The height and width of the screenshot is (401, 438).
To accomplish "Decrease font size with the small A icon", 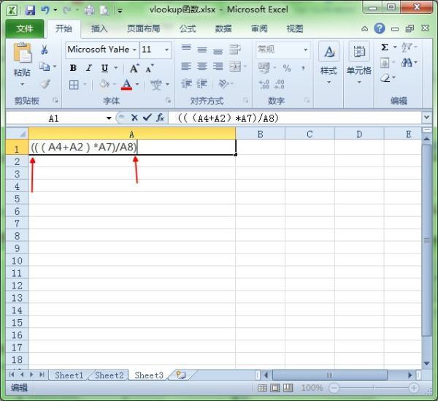I will [150, 68].
